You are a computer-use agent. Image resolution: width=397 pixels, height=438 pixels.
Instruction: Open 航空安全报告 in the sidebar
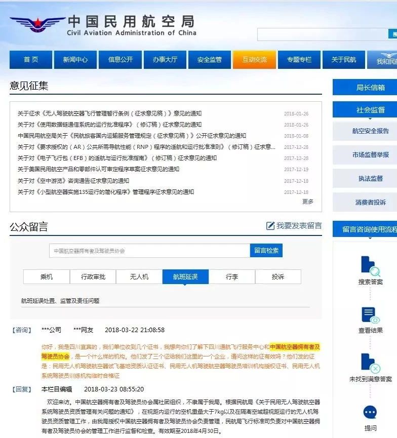tap(365, 131)
